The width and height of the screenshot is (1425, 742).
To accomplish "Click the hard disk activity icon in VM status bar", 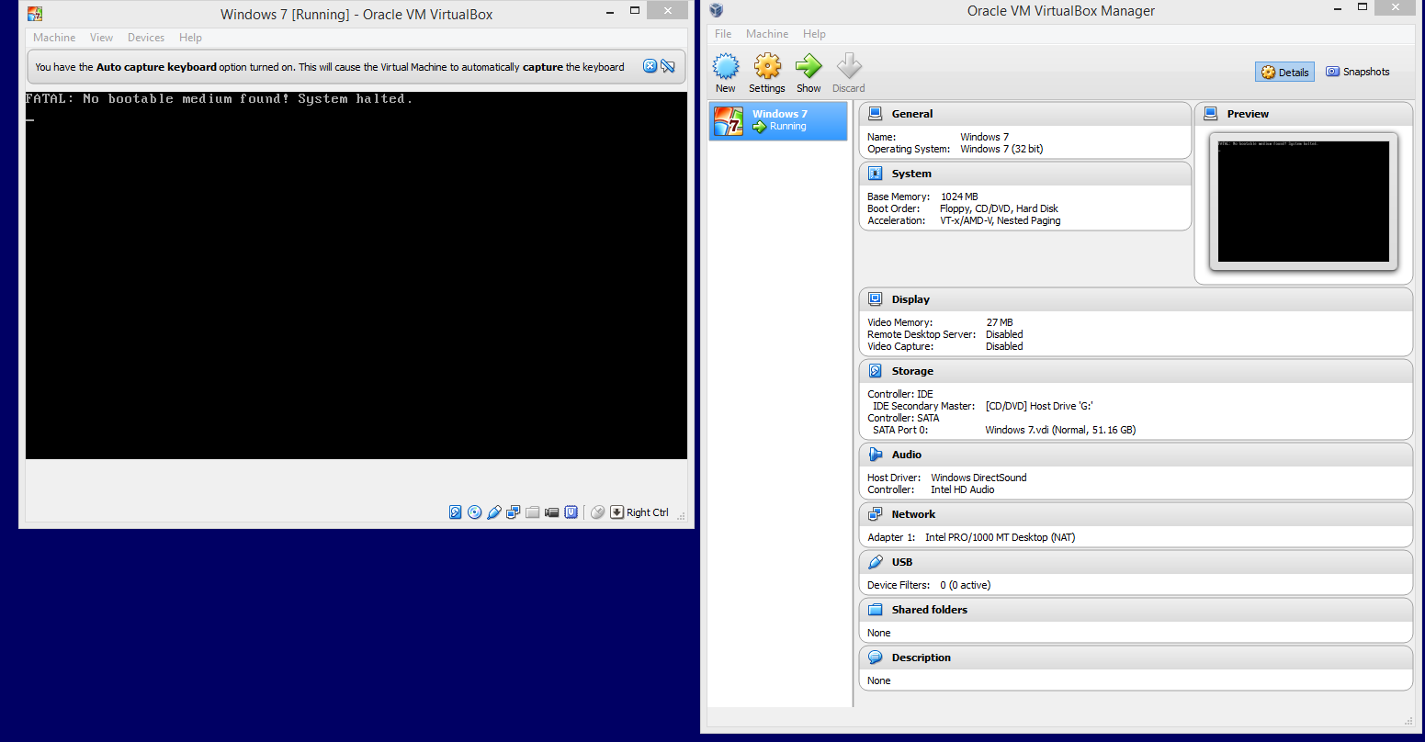I will 455,512.
